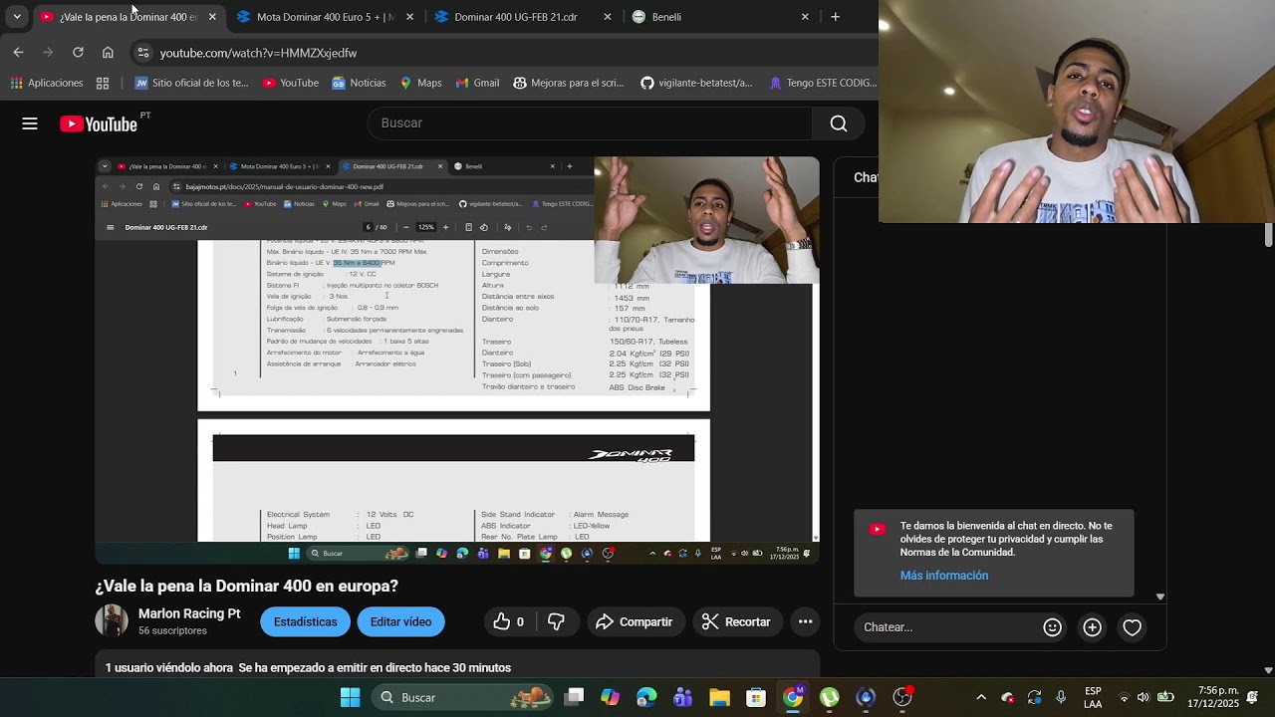Open volume control speaker icon
The image size is (1275, 717).
tap(1144, 697)
